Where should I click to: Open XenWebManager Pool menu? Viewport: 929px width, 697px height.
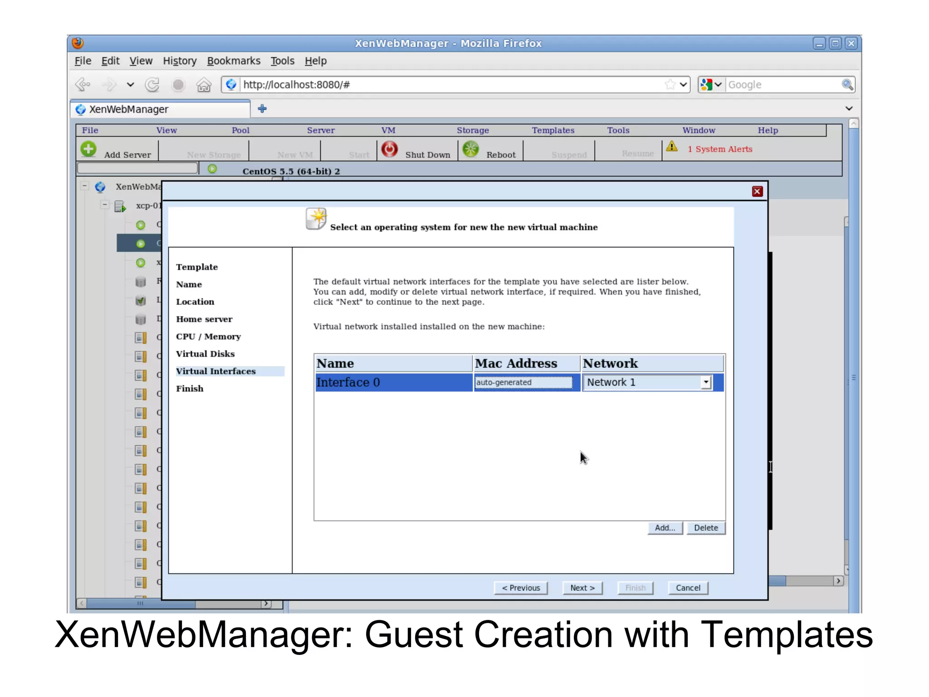[240, 130]
